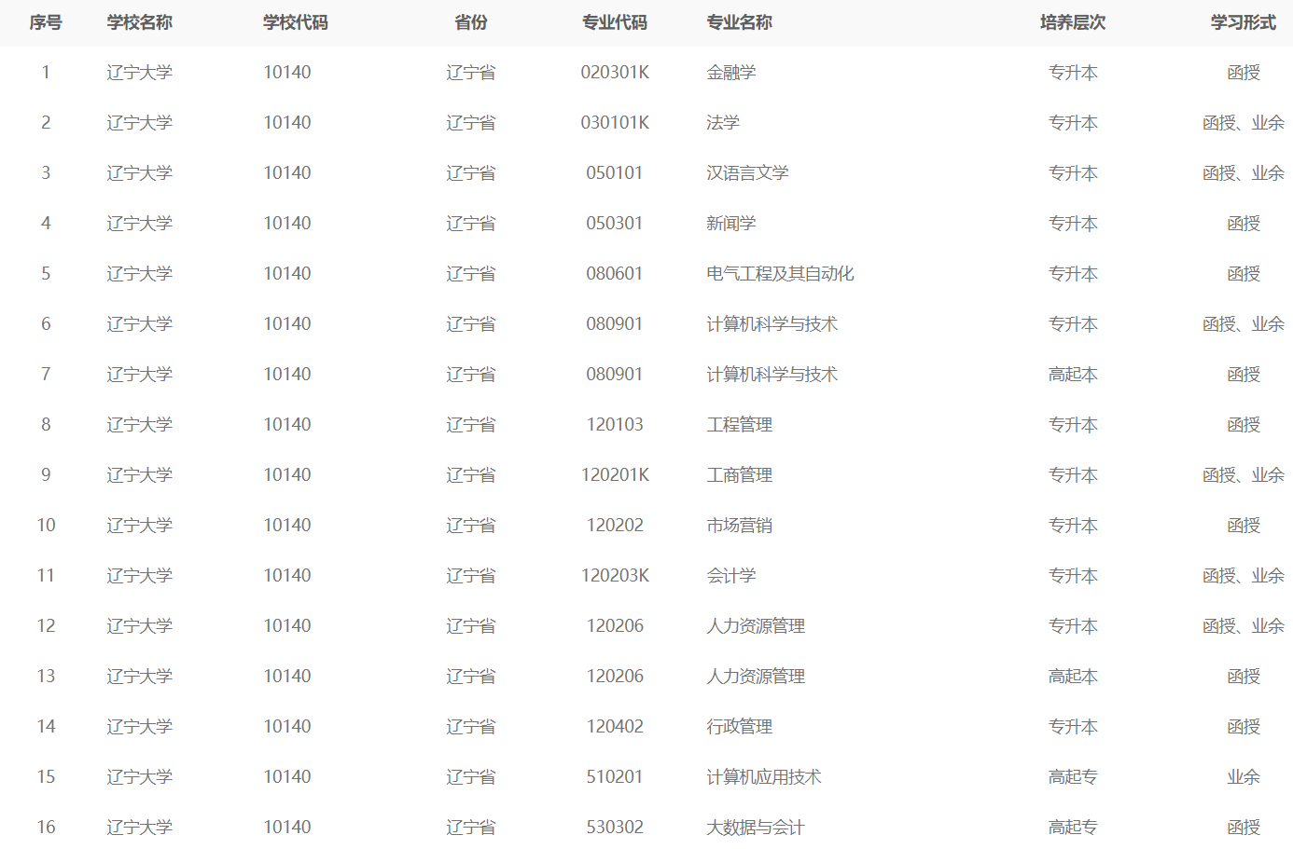Select 计算机科学与技术 in row 7

tap(772, 375)
